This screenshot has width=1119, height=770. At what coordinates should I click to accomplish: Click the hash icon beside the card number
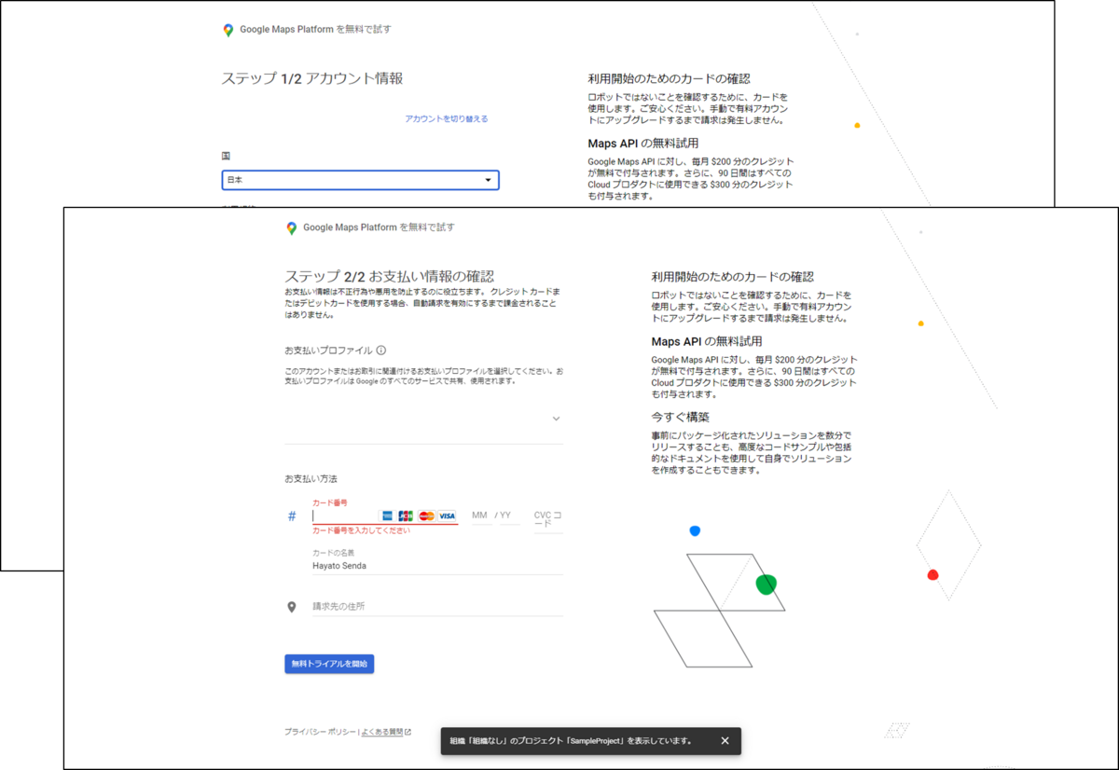pos(292,516)
